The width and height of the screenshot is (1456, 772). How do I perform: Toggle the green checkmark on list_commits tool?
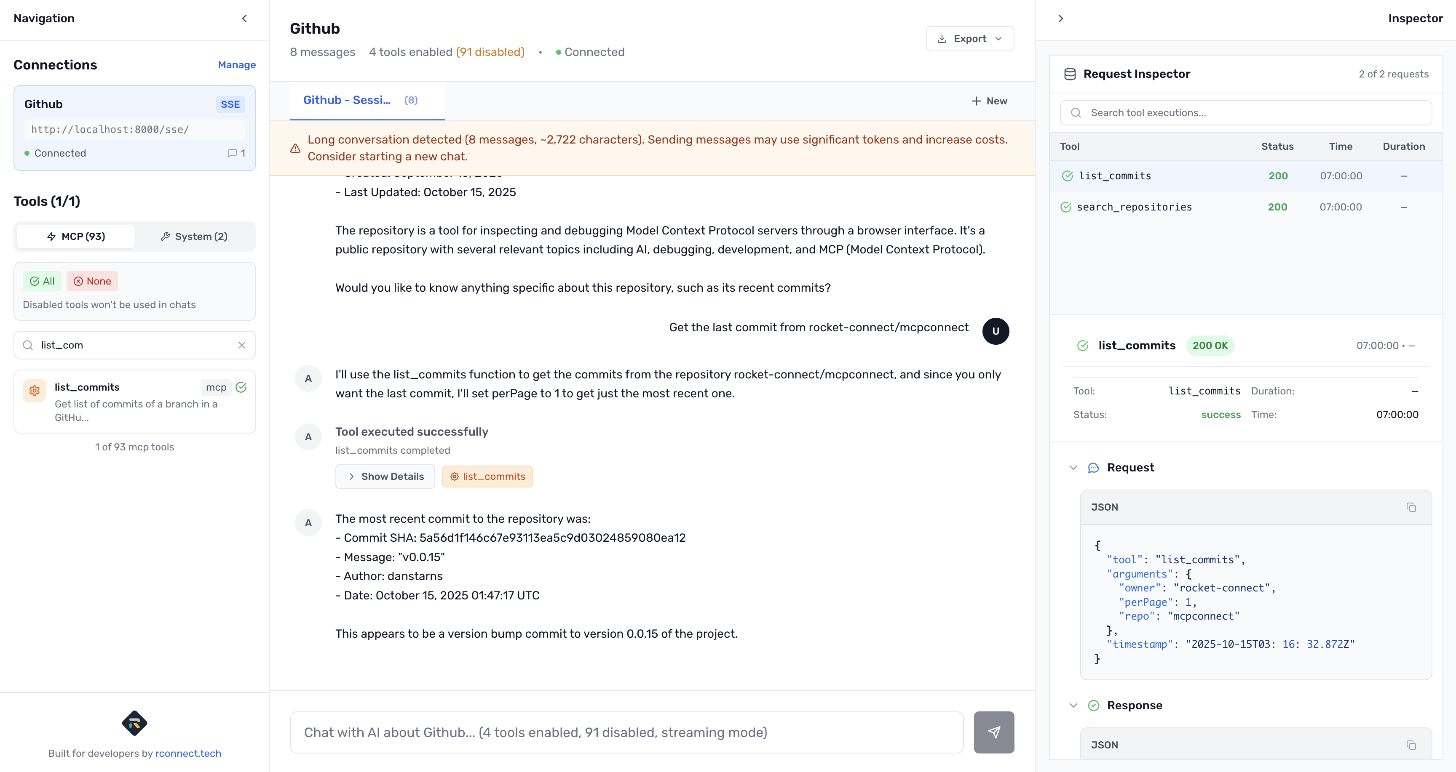241,387
